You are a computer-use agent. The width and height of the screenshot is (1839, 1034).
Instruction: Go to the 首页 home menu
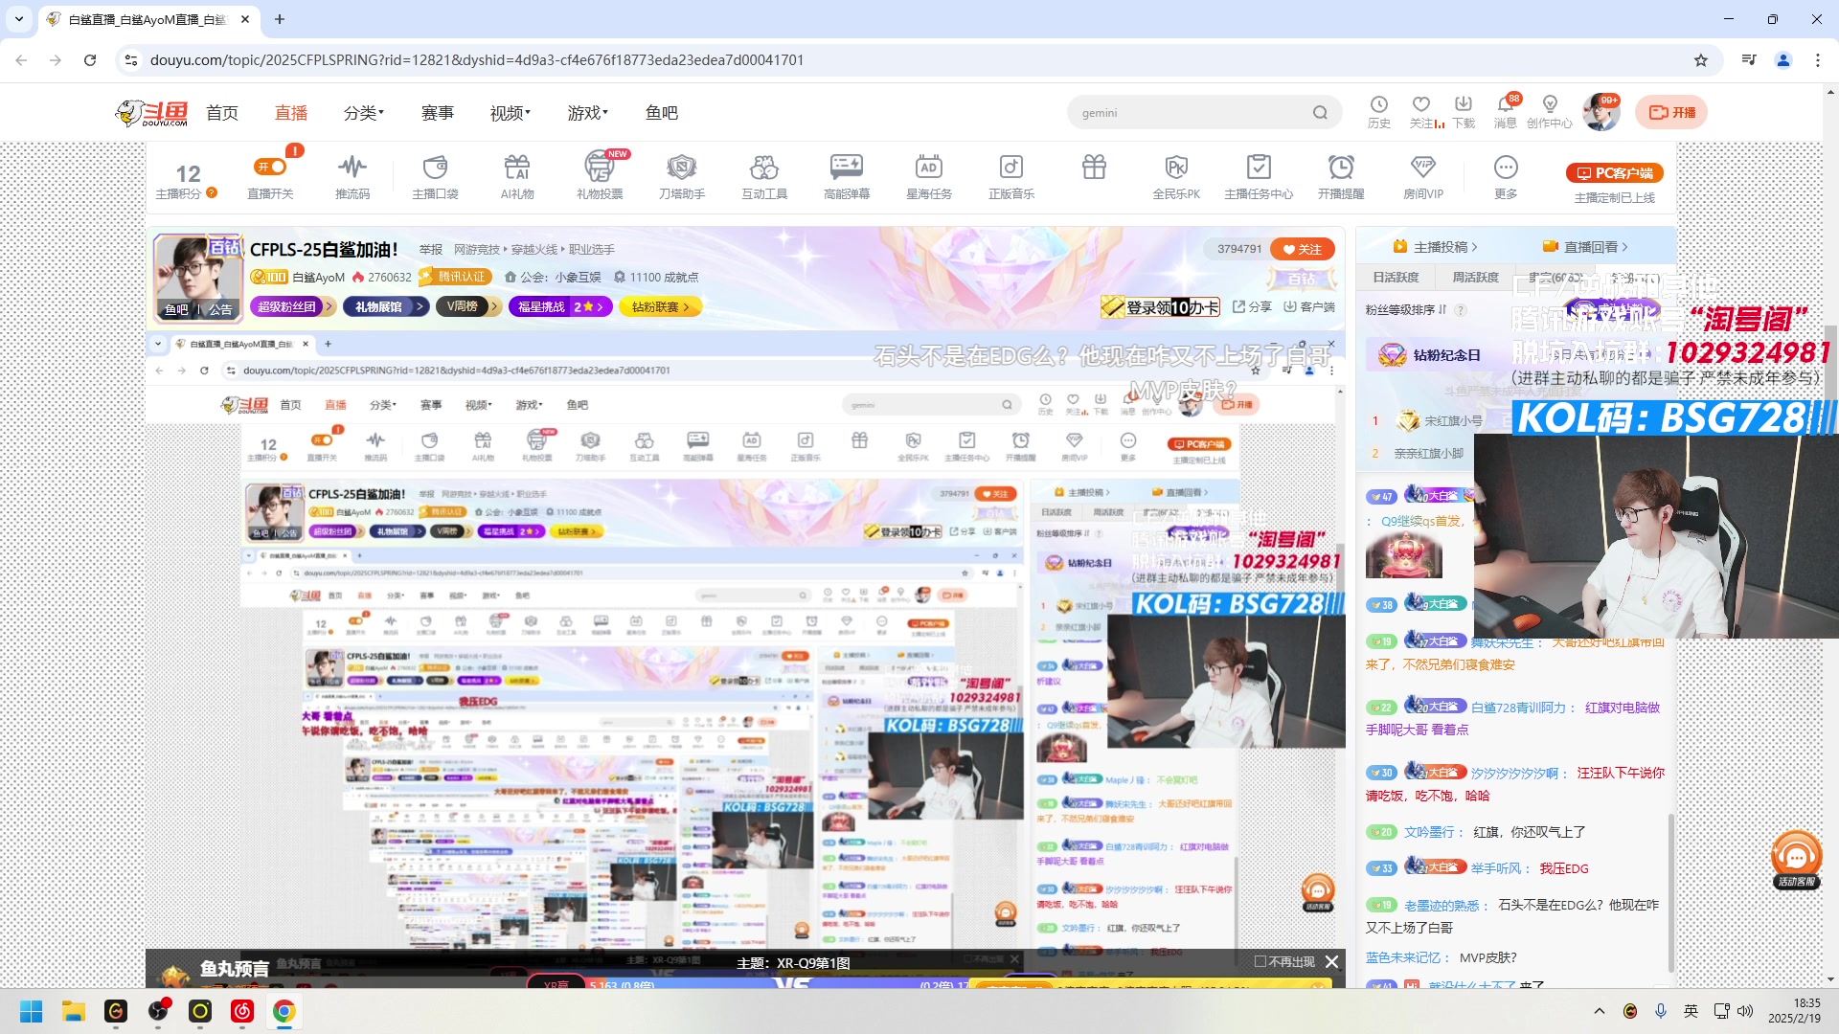(x=222, y=113)
